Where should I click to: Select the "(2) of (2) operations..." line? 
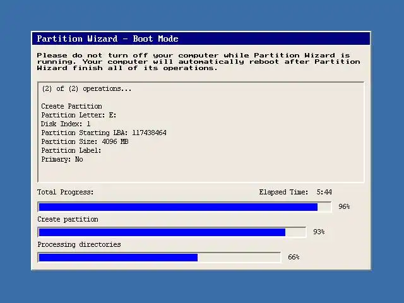point(86,88)
